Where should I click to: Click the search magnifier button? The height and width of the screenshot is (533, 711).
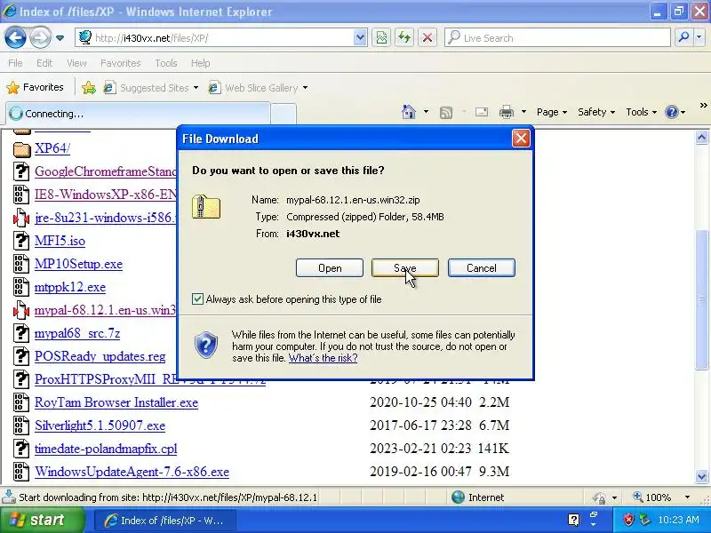pos(683,37)
